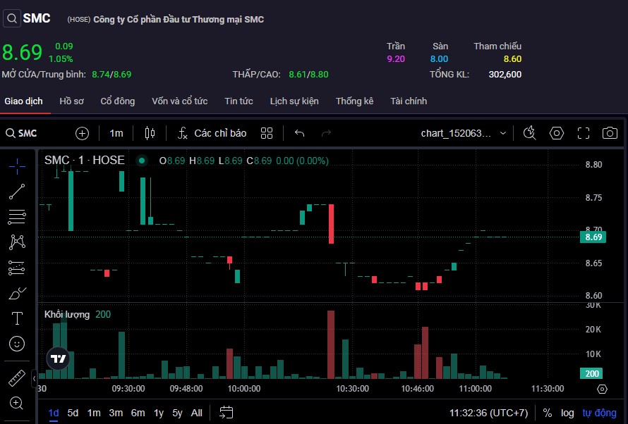This screenshot has height=424, width=628.
Task: Take a chart snapshot with camera icon
Action: pos(610,133)
